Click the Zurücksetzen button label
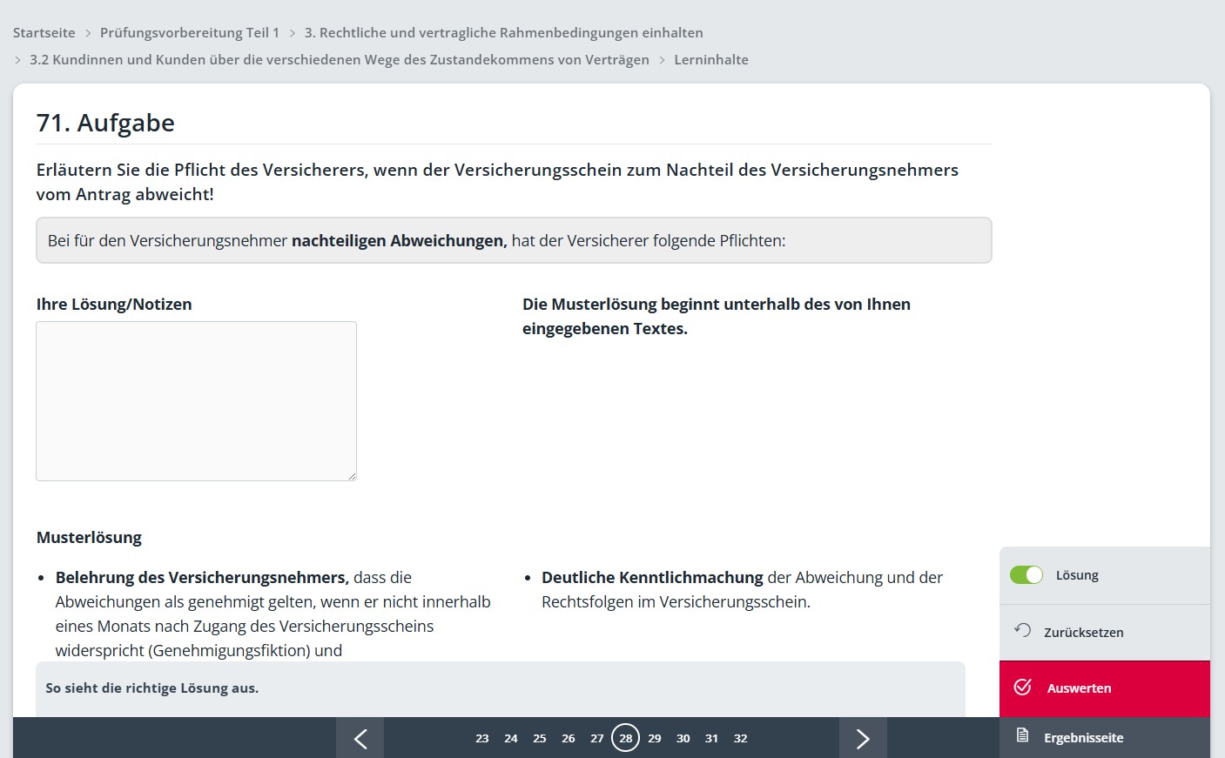1225x758 pixels. point(1084,633)
